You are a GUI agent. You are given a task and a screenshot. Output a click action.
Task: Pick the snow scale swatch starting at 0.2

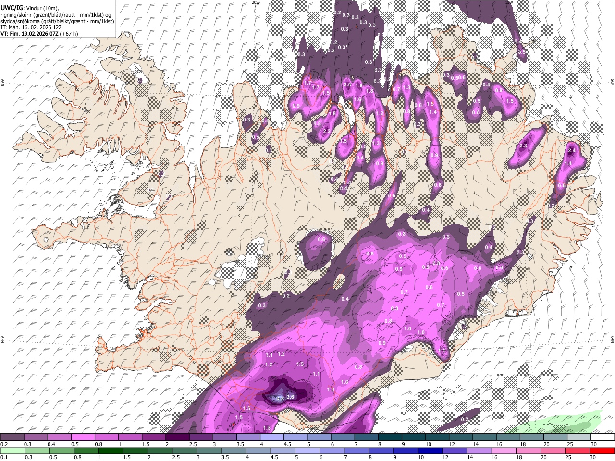12,437
